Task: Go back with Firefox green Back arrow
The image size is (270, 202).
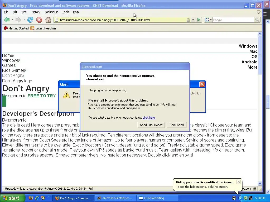Action: coord(7,20)
